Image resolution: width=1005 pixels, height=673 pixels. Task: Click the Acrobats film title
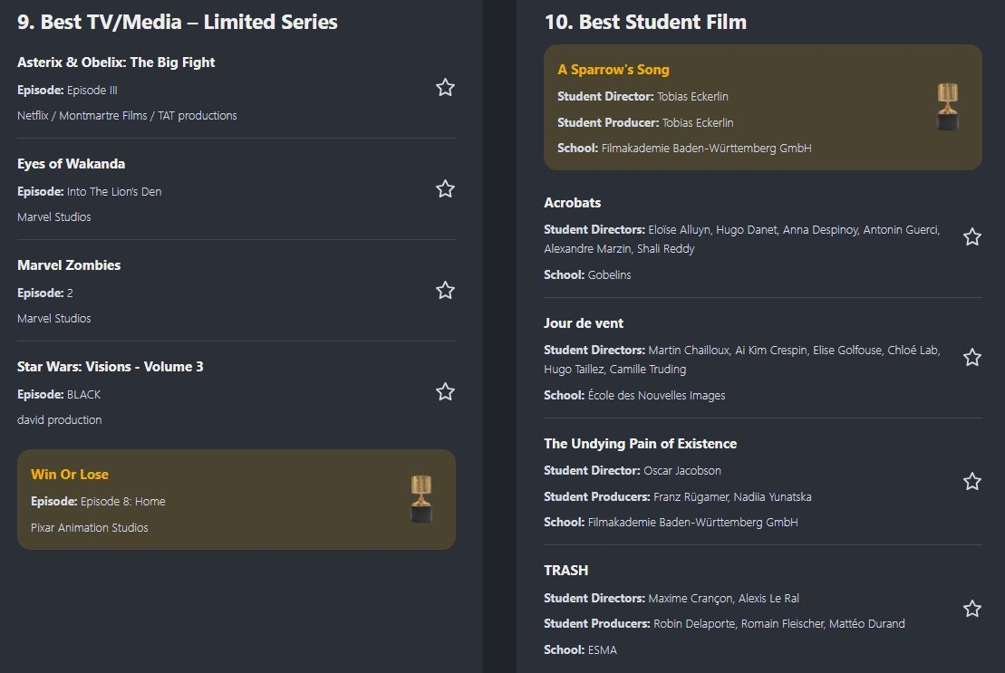572,203
